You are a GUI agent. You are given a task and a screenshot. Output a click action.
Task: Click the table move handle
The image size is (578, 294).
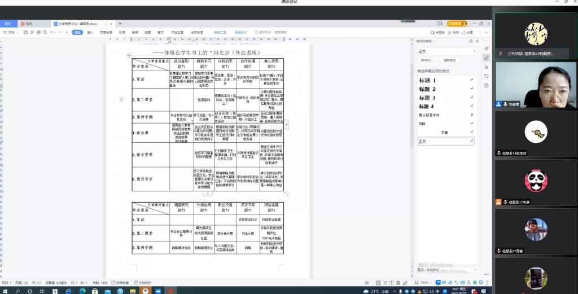coord(129,55)
